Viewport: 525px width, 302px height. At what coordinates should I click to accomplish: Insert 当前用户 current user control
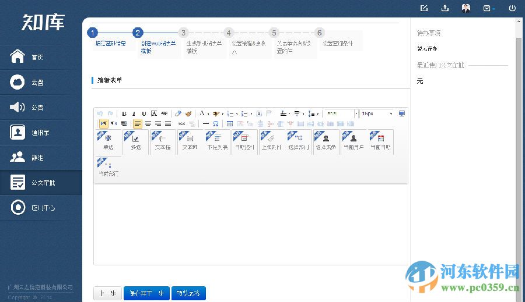pos(353,141)
